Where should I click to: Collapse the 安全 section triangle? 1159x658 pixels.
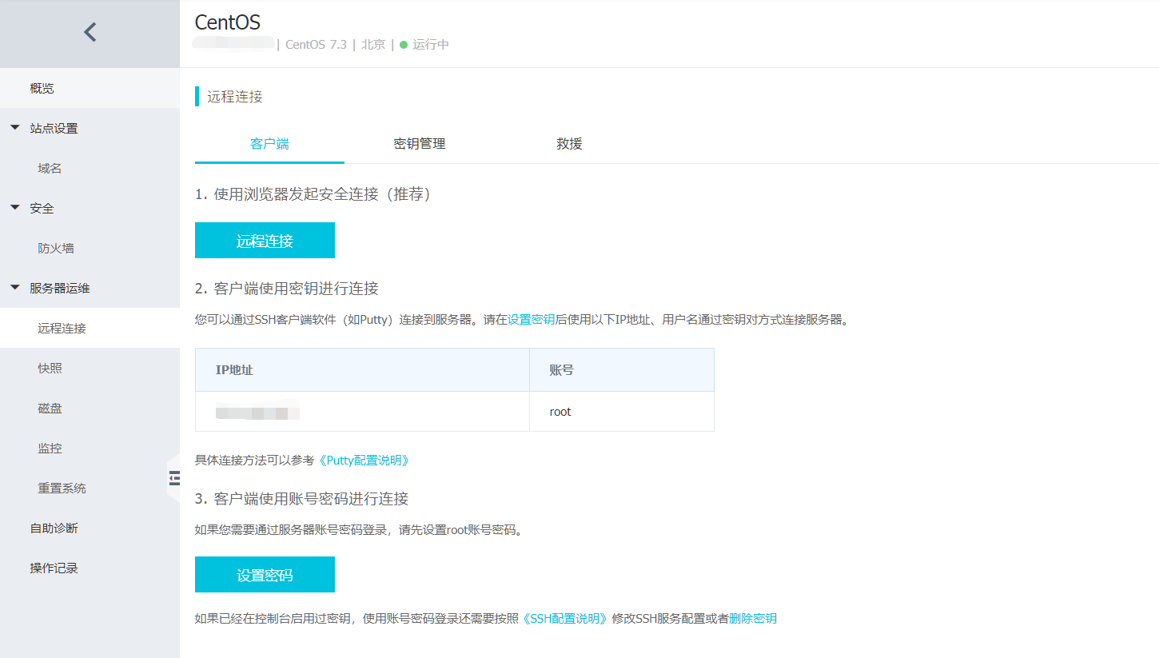click(14, 208)
